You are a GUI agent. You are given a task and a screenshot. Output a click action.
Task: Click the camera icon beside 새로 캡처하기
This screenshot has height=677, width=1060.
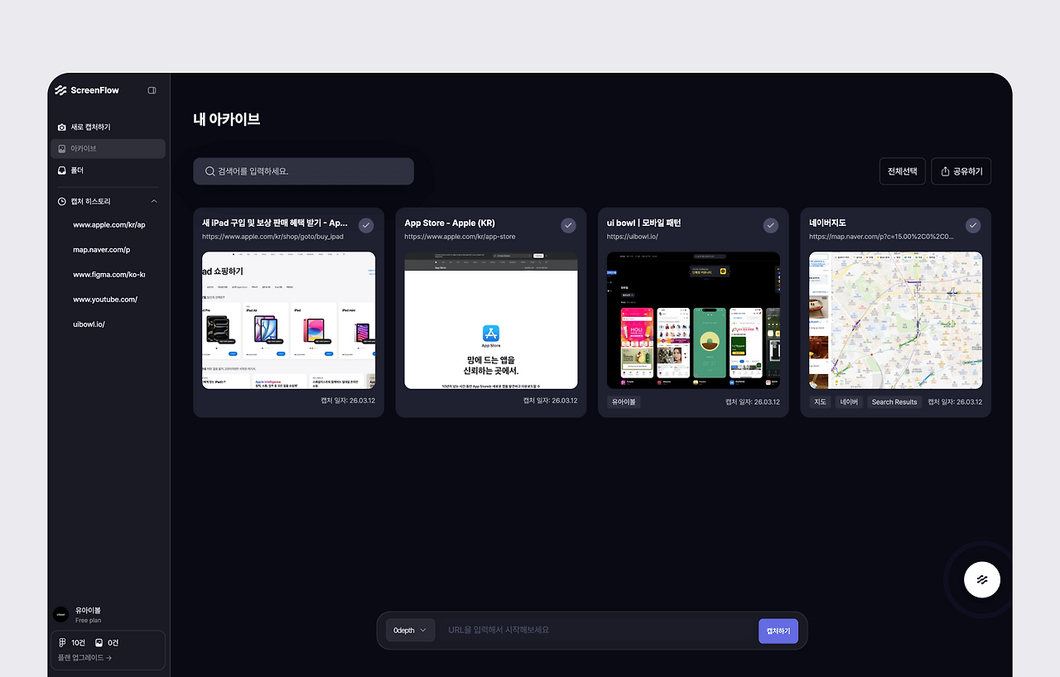point(62,127)
